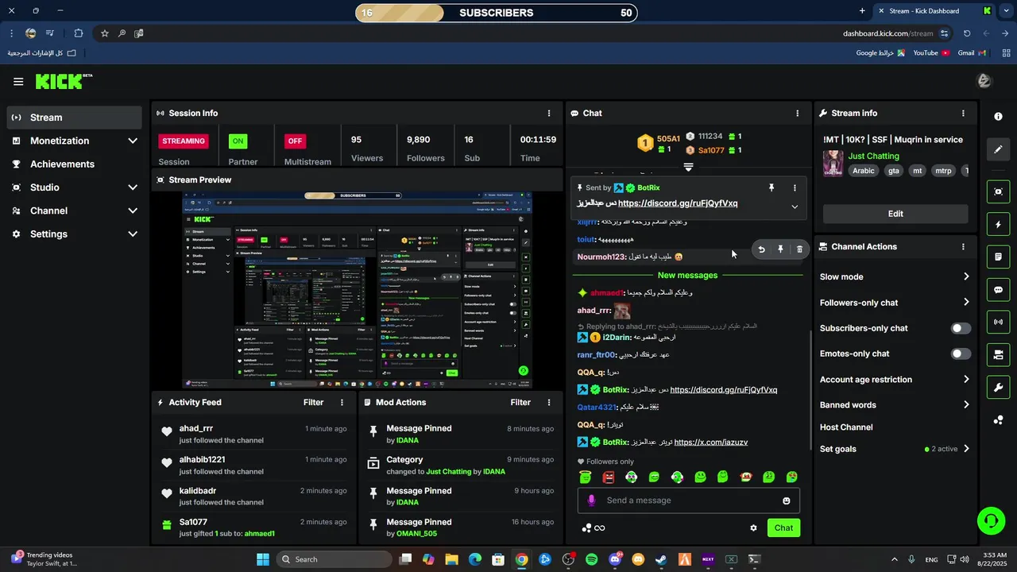
Task: Reply to Nourmoh123's message with reply arrow
Action: [x=761, y=249]
